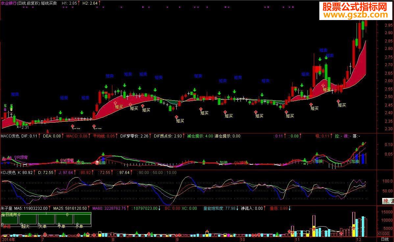Screen dimensions: 394x242
Task: Click the DIF穿零价: 2.26 value
Action: tap(135, 136)
